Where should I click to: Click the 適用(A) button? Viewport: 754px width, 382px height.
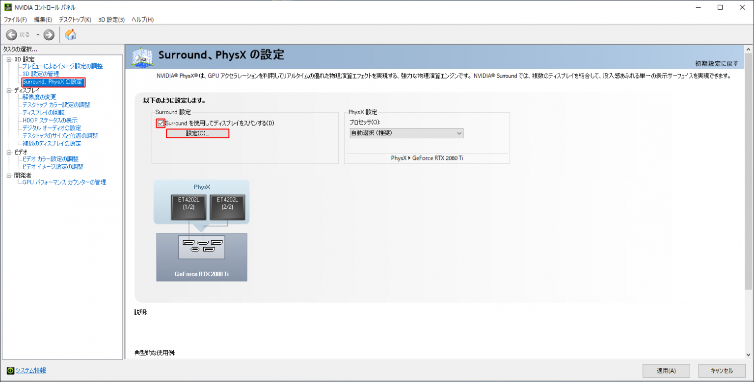point(666,371)
